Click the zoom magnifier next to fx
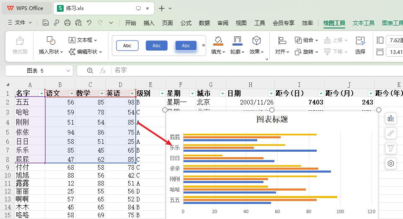The width and height of the screenshot is (403, 219). [90, 71]
